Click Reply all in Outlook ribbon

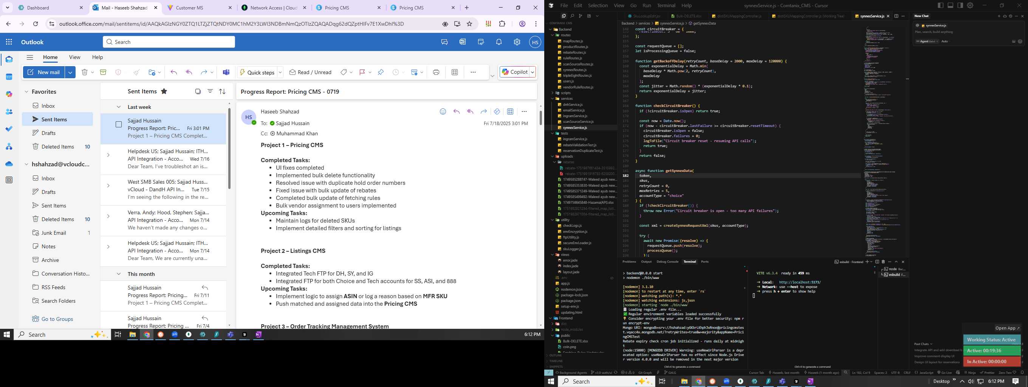click(189, 72)
